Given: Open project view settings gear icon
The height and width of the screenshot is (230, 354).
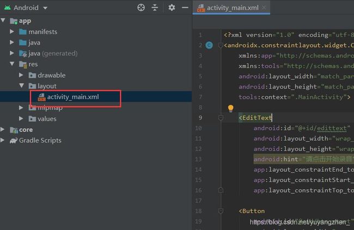Looking at the screenshot, I should click(x=172, y=8).
